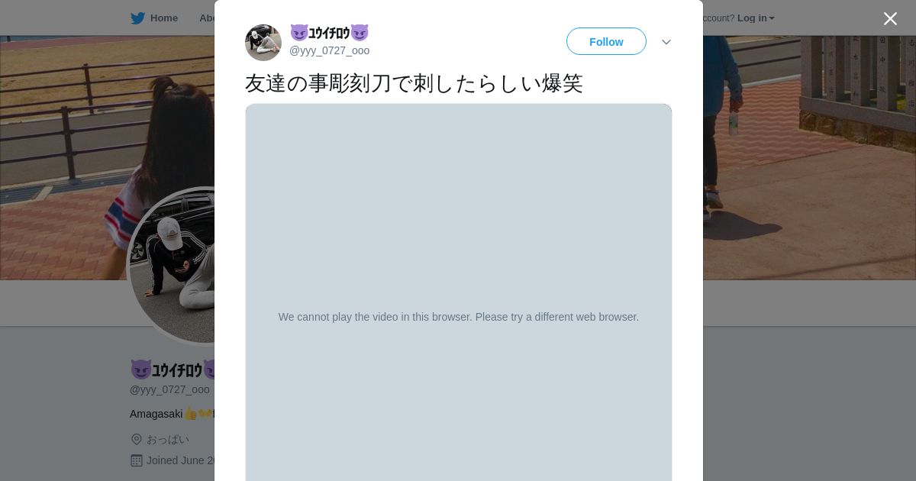Click the ユウイチロウ display name in the tweet header
The image size is (916, 481).
coord(329,33)
